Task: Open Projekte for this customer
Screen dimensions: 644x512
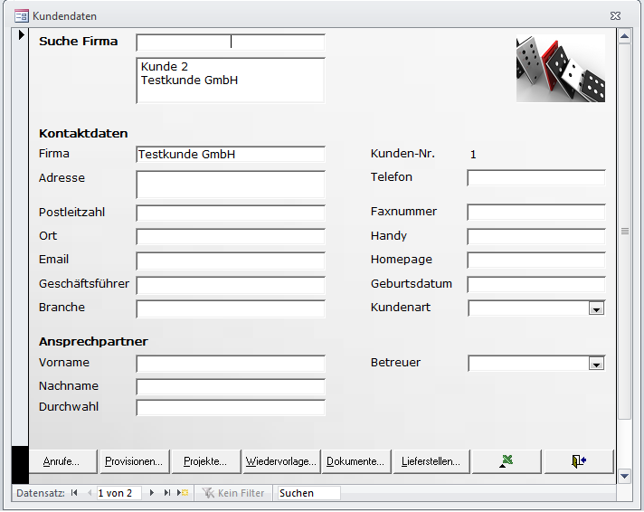Action: point(205,461)
